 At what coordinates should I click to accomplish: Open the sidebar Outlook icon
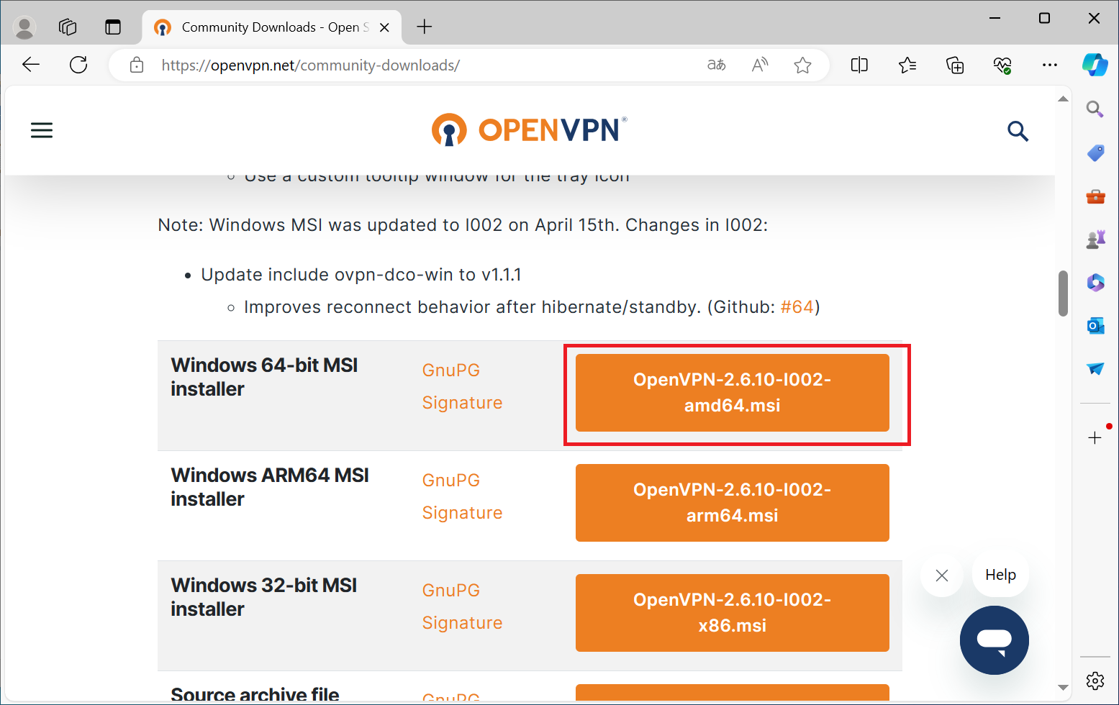tap(1095, 326)
